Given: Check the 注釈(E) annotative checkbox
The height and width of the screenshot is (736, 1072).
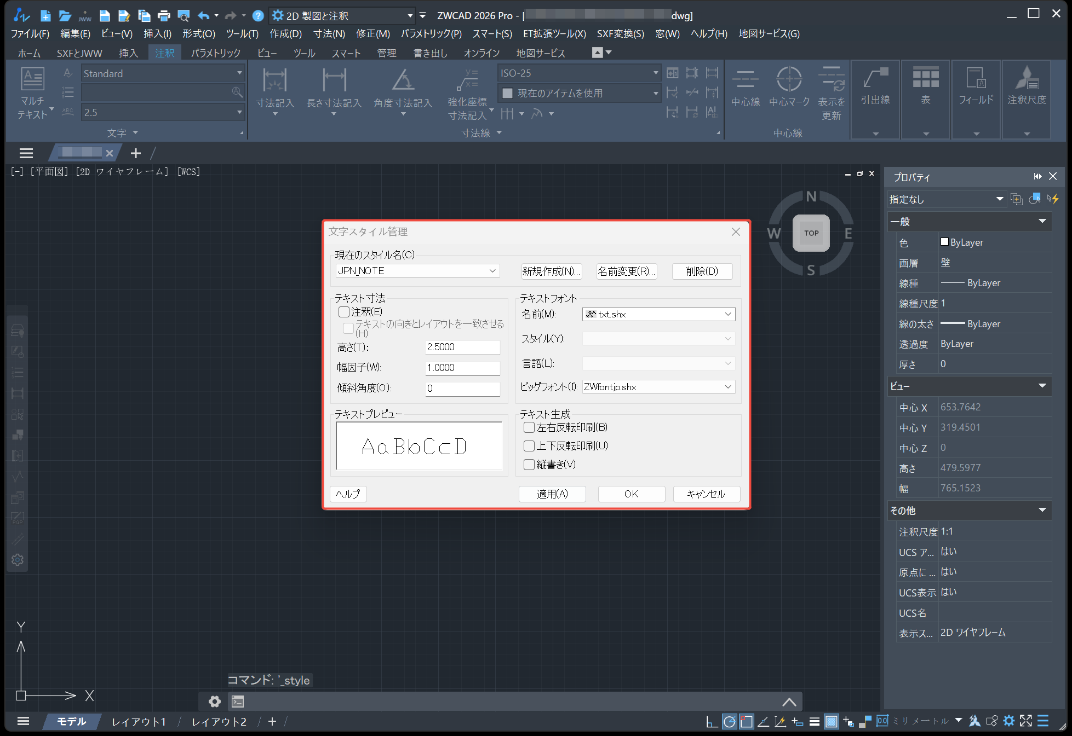Looking at the screenshot, I should [344, 312].
